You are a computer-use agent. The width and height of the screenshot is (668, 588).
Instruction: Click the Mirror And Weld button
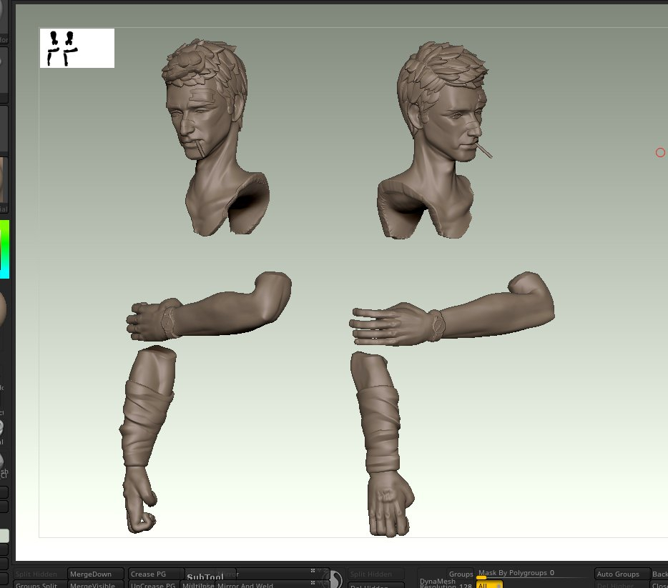click(247, 585)
